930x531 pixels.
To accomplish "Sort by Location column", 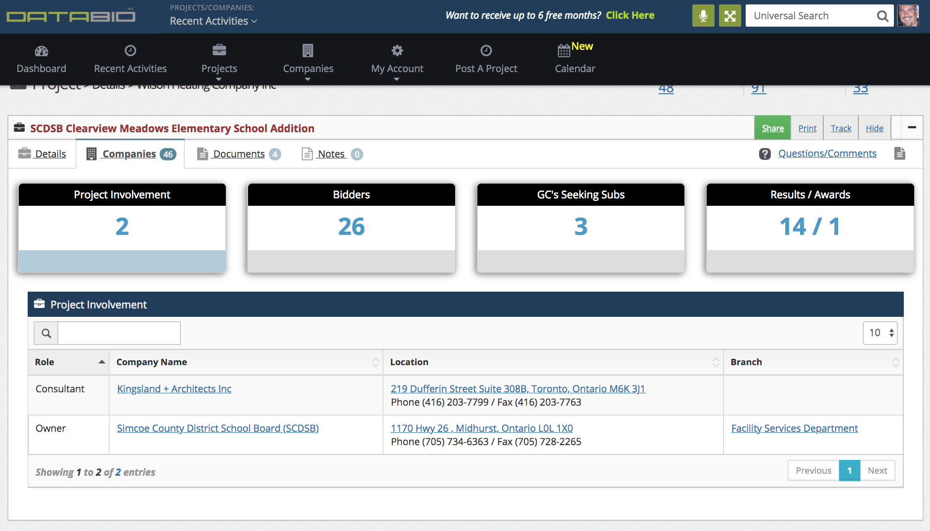I will [x=553, y=362].
